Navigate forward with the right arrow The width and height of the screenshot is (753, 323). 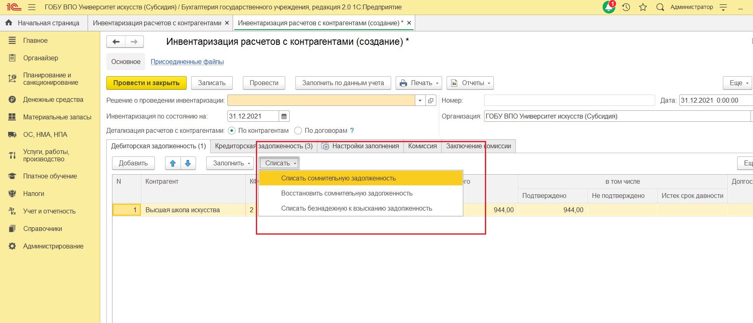pyautogui.click(x=134, y=42)
